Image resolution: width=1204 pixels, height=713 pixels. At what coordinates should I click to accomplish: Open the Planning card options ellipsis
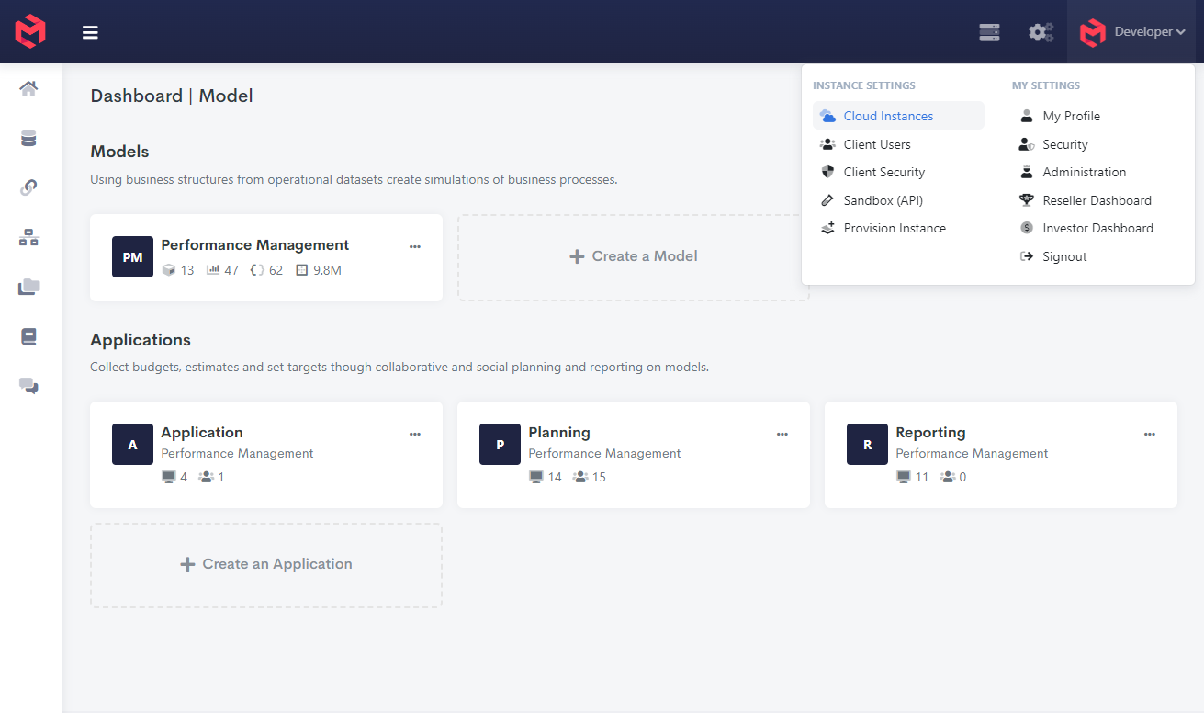click(782, 434)
